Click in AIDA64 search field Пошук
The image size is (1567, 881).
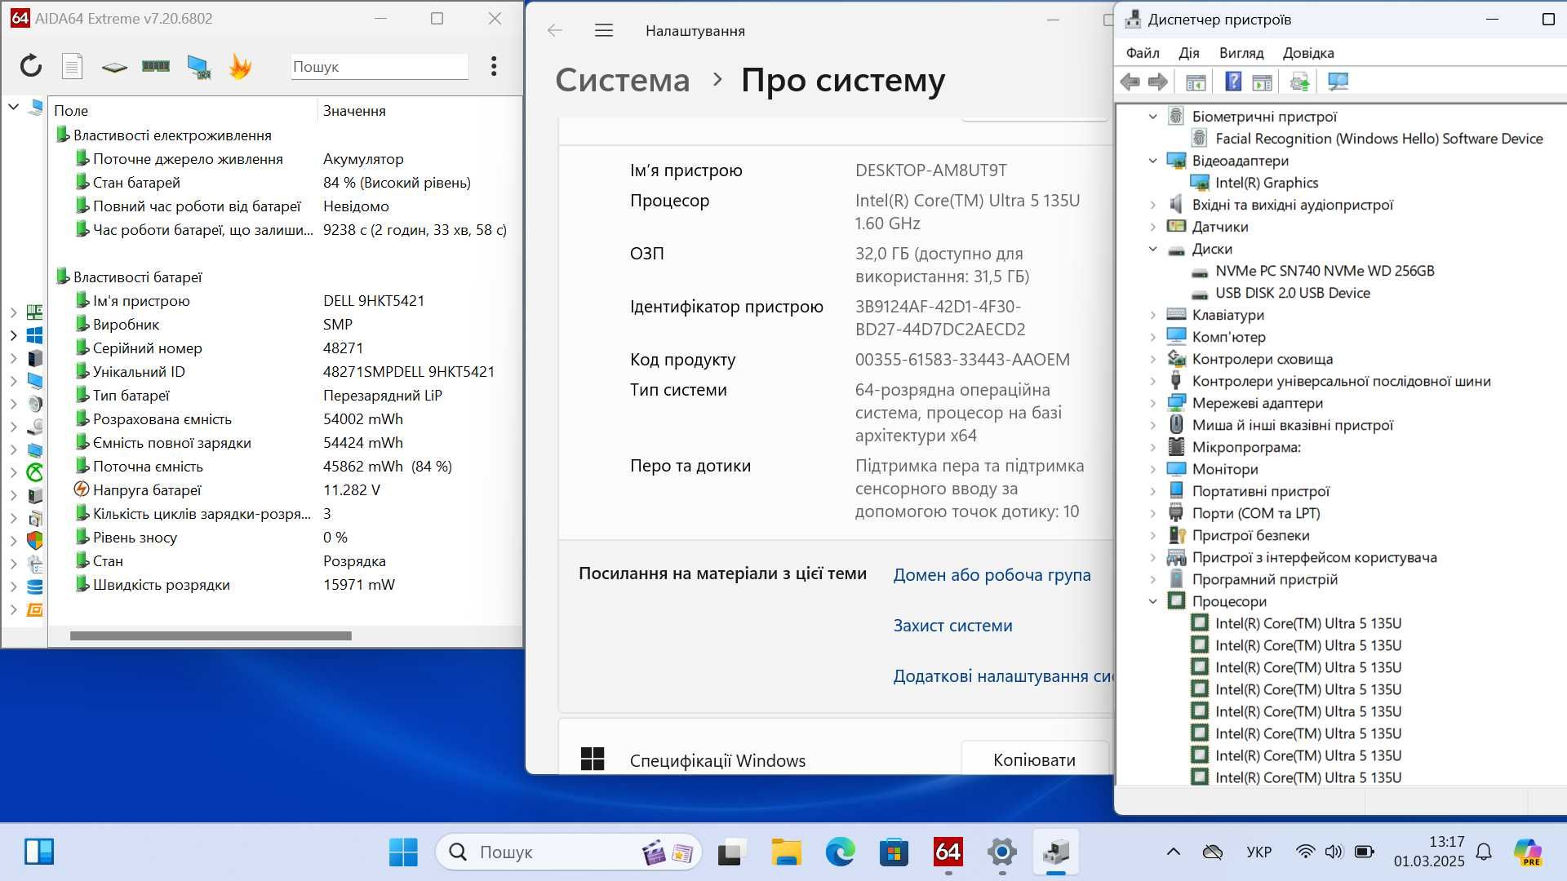point(380,67)
